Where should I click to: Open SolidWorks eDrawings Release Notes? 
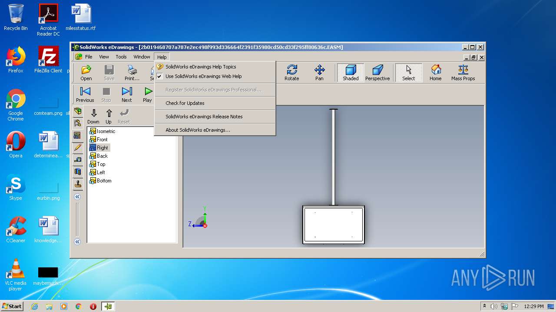coord(215,117)
